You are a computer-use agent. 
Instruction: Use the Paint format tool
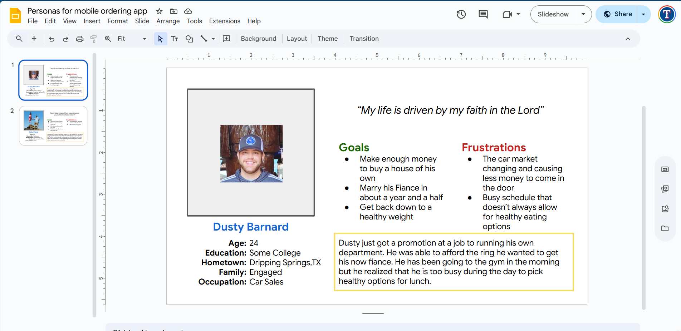[x=93, y=39]
